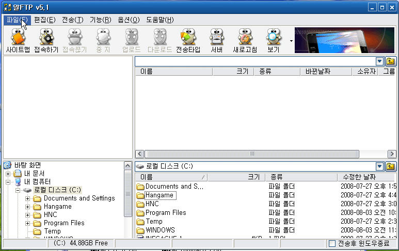Click the WINDOWS folder in file list

pyautogui.click(x=156, y=230)
